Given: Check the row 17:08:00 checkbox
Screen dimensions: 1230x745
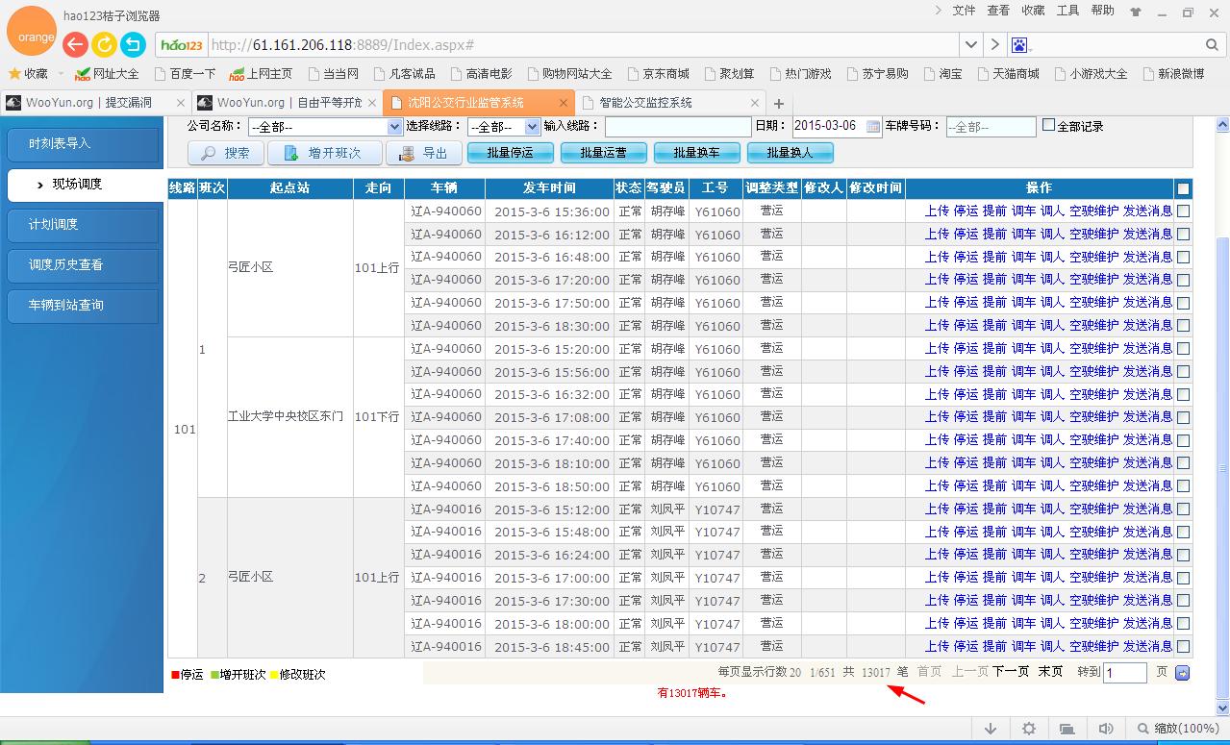Looking at the screenshot, I should [1183, 417].
